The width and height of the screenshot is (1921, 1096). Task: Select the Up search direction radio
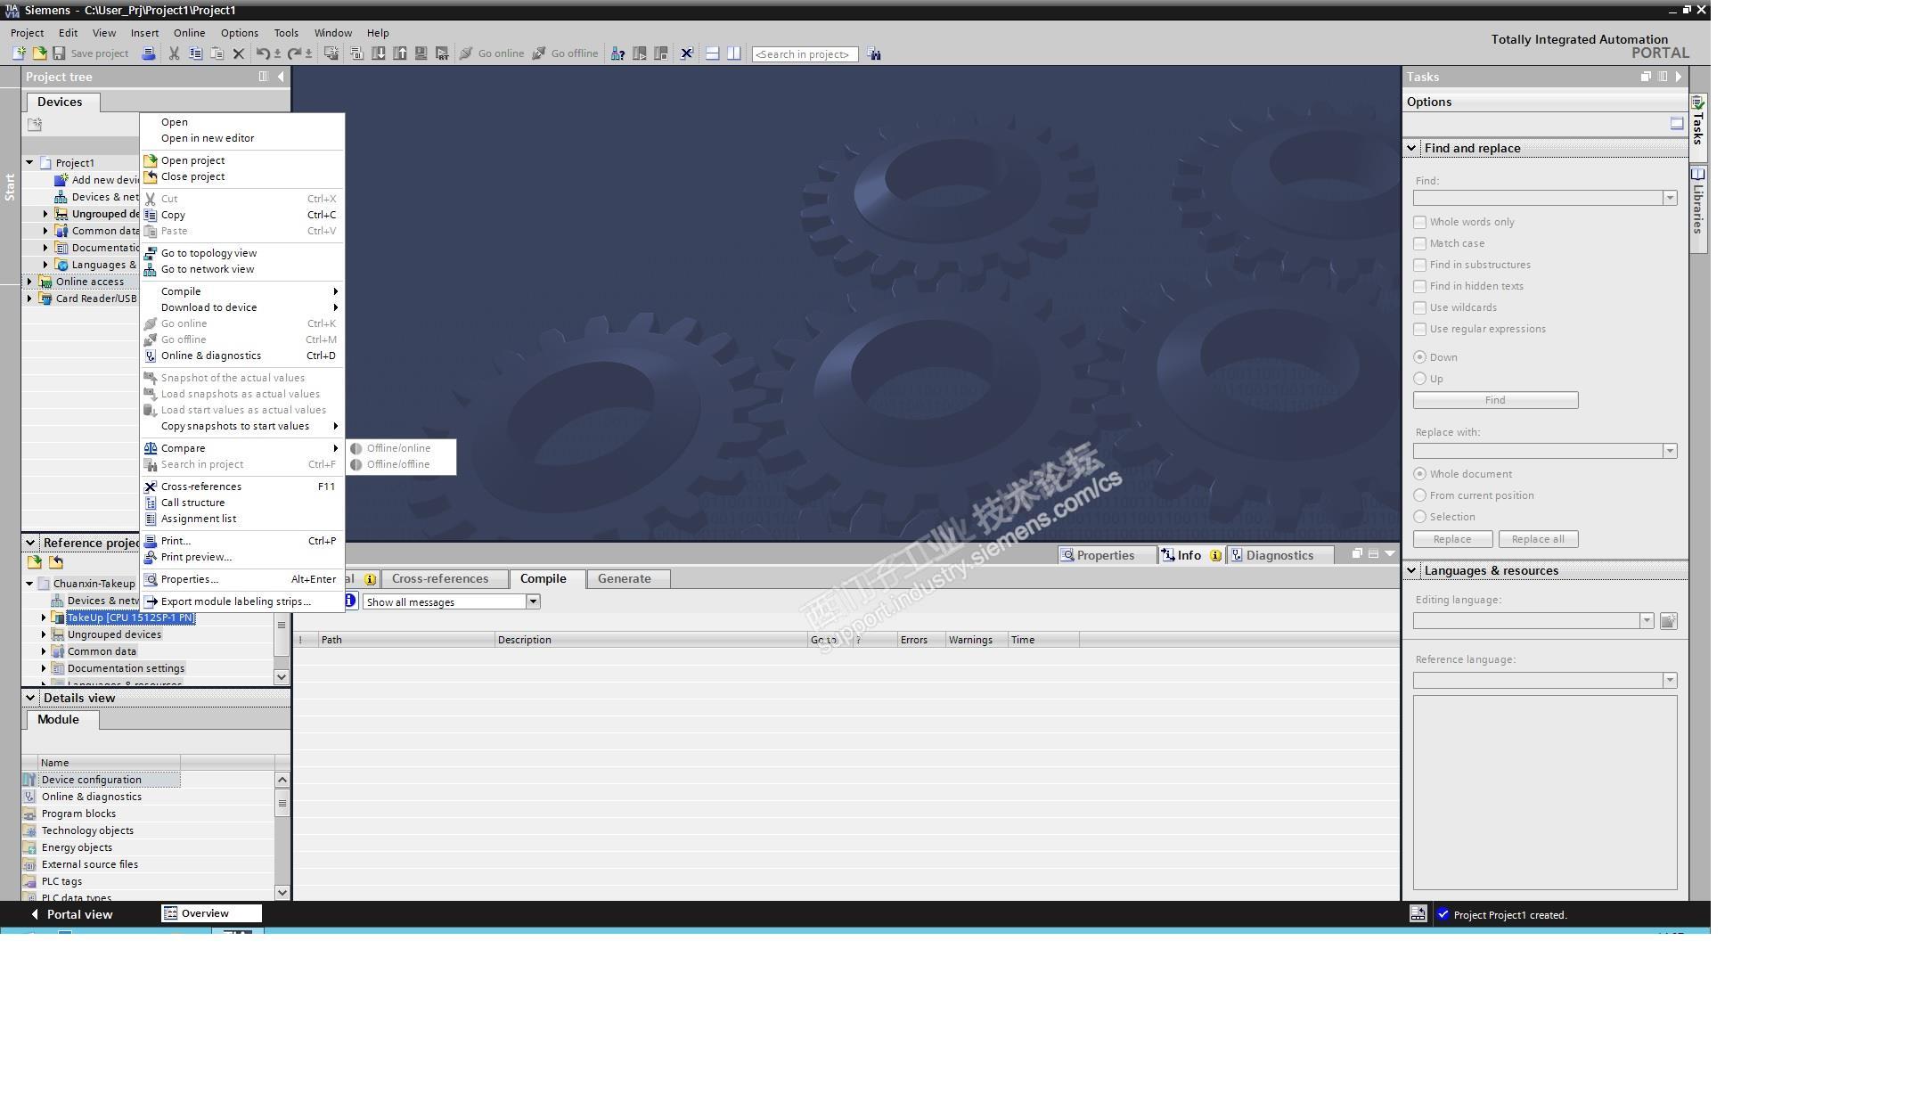(x=1419, y=379)
